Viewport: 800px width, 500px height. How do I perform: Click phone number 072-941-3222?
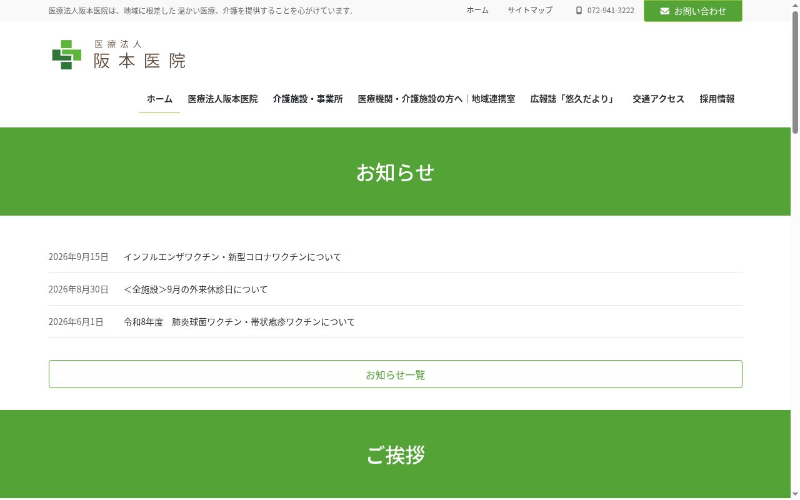(x=611, y=11)
